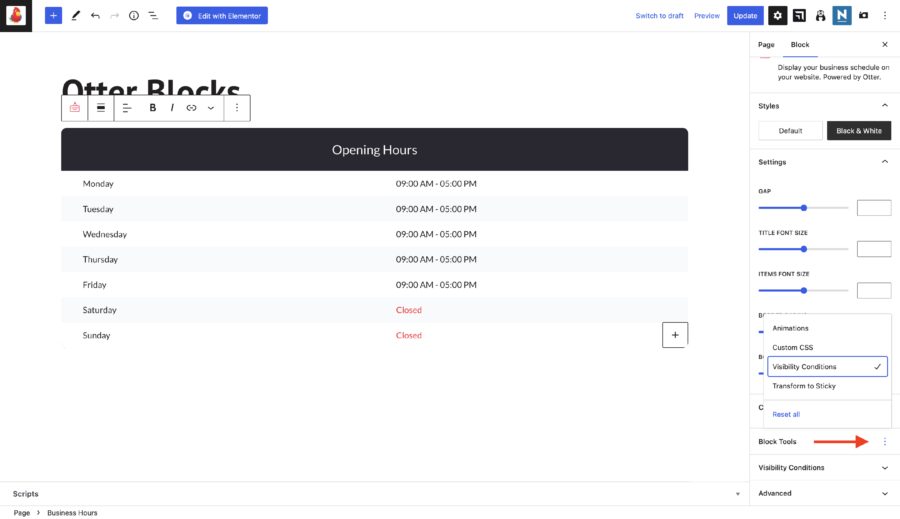
Task: Click Reset all link
Action: (786, 414)
